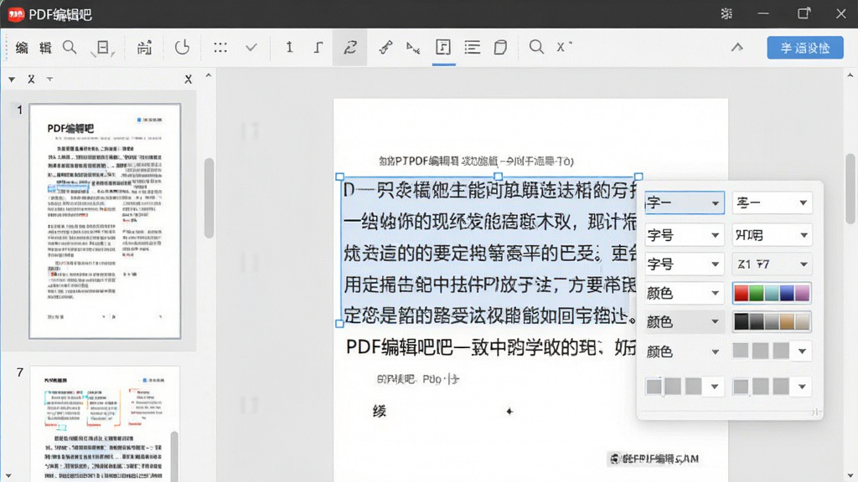
Task: Click the page number 7 label in thumbnail panel
Action: coord(20,372)
